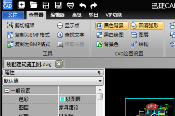Viewport: 175px width, 116px height.
Task: Switch to the 高级 tab
Action: pyautogui.click(x=77, y=15)
